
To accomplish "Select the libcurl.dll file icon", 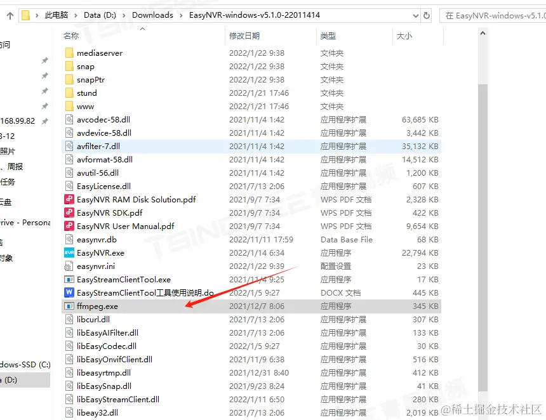I will 69,319.
